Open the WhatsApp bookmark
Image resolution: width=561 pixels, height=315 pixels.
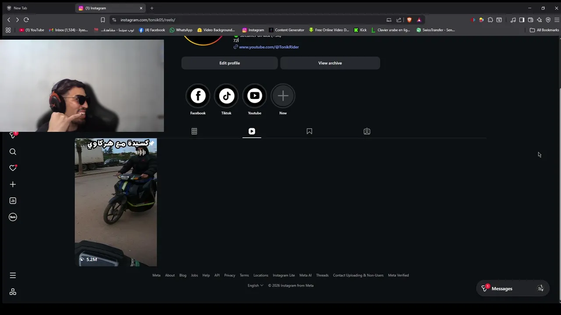coord(181,30)
